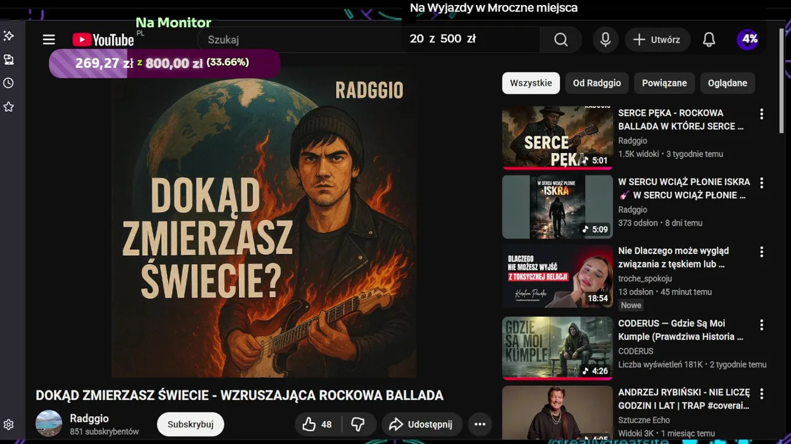Image resolution: width=791 pixels, height=444 pixels.
Task: Open GDZIE SĄ MOI KUMPLE thumbnail
Action: pos(557,348)
